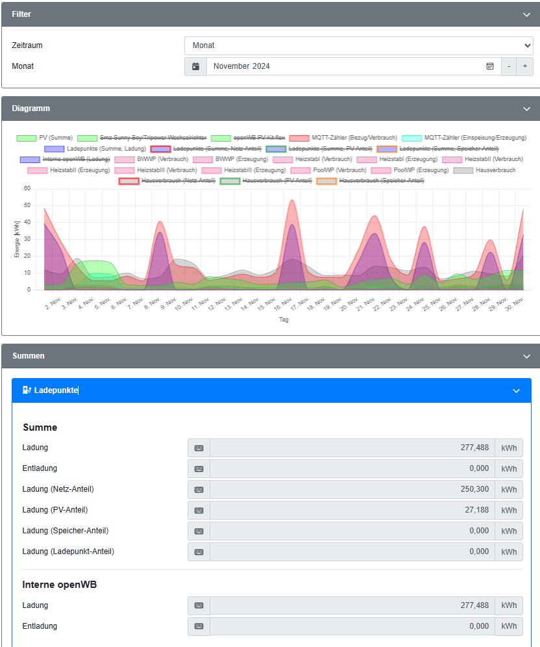Click keyboard icon beside Ladung (Speicher-Anteil)
Image resolution: width=540 pixels, height=647 pixels.
coord(199,531)
